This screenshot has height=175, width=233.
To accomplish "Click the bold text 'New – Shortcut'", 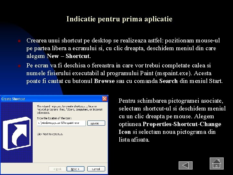I will [68, 56].
